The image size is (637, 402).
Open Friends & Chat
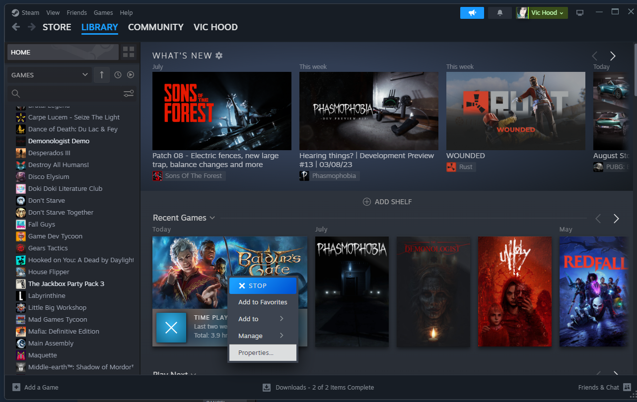[x=599, y=387]
